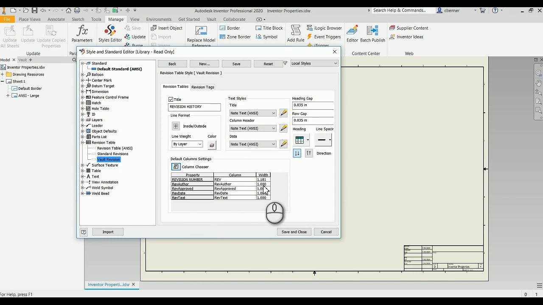Open the Vault ribbon tab
This screenshot has height=305, width=543.
pyautogui.click(x=211, y=19)
